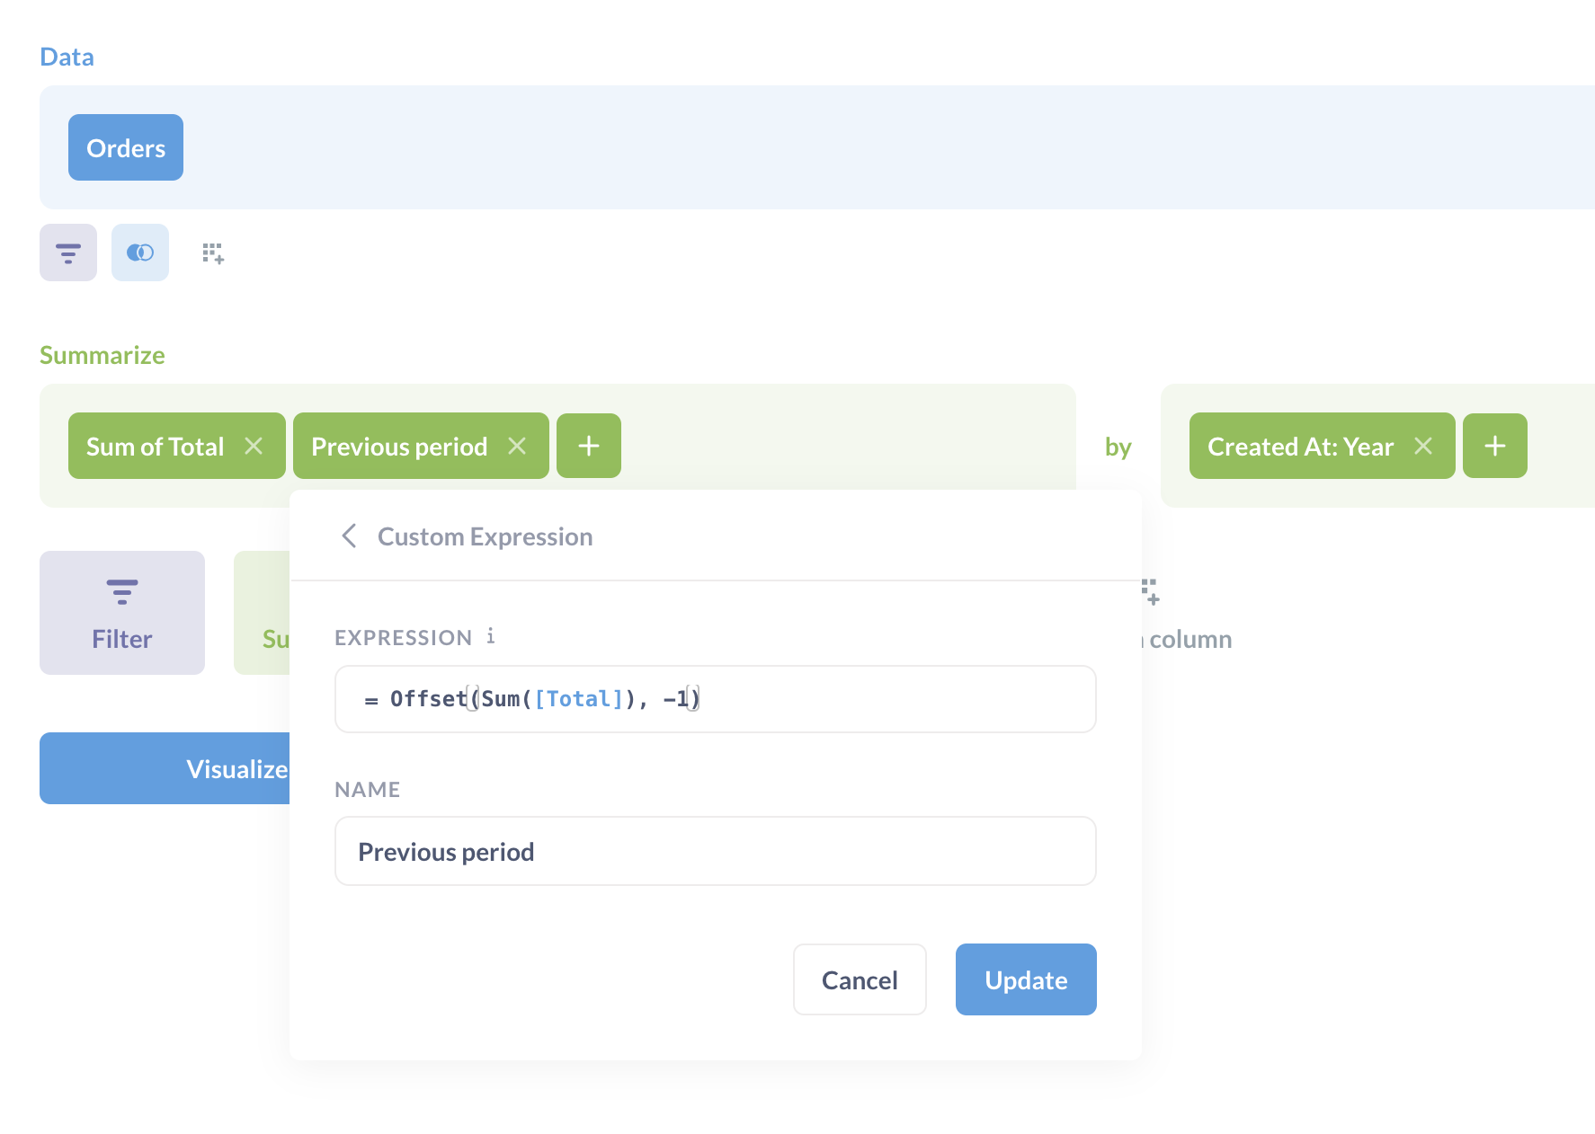Add another grouping with plus button
The image size is (1595, 1134).
(1494, 446)
